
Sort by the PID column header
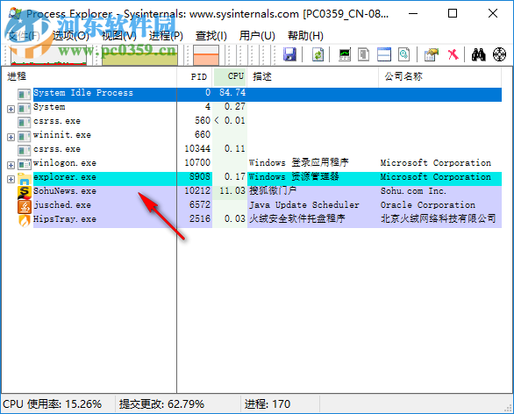[x=196, y=76]
